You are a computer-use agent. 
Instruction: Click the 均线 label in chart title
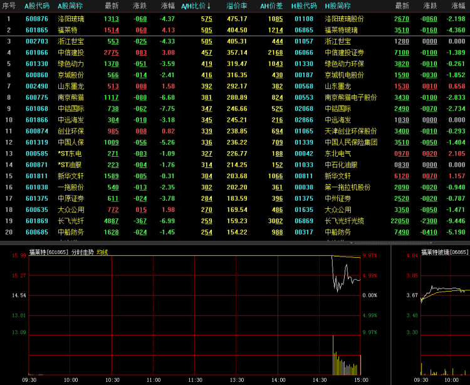point(102,252)
